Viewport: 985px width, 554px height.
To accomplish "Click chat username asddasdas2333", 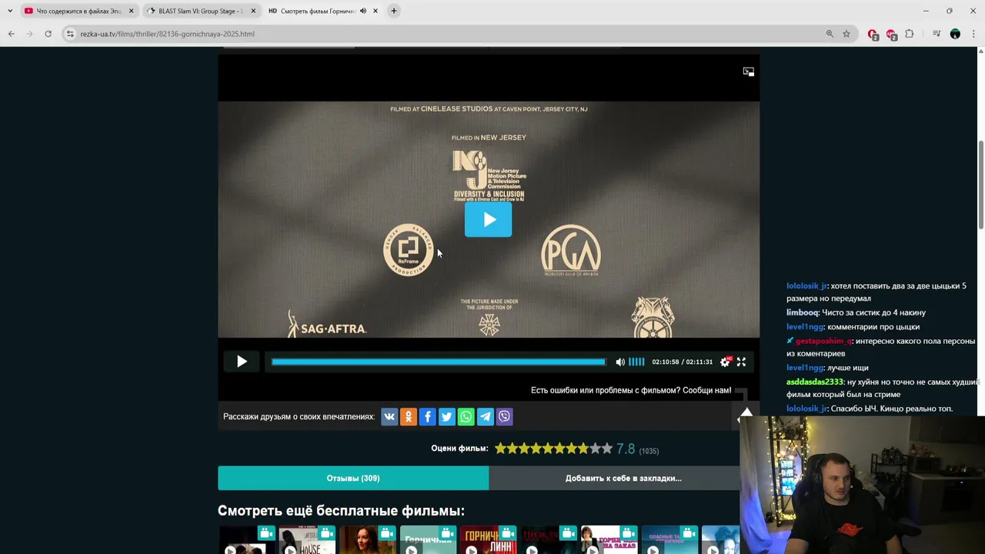I will tap(815, 382).
